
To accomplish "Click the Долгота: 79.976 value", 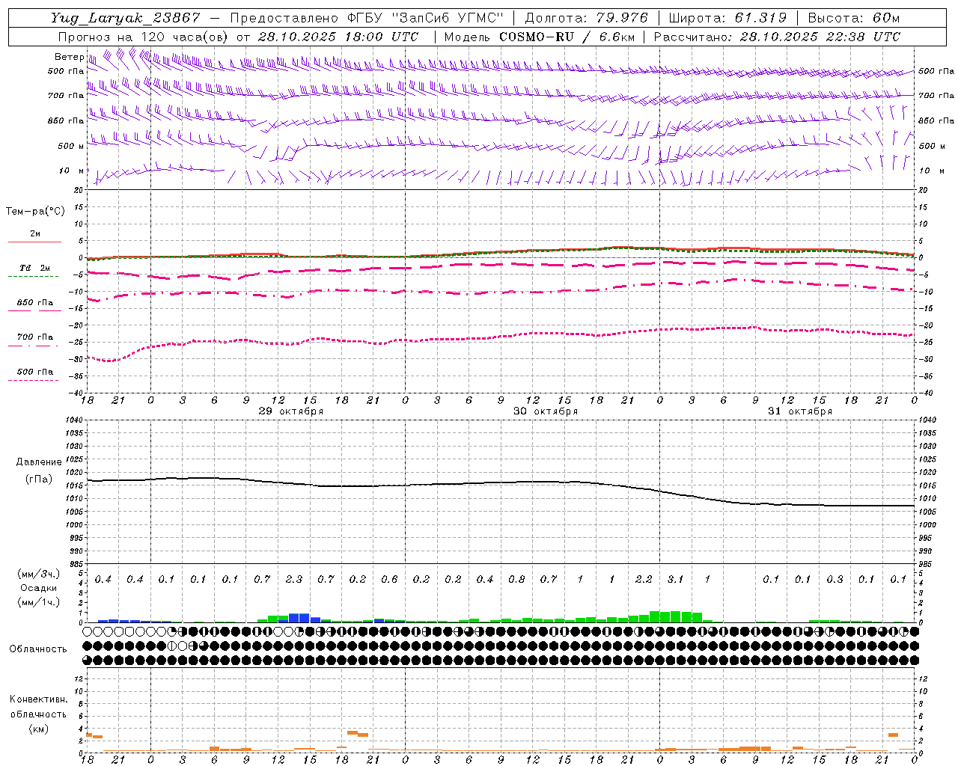I will pos(586,18).
